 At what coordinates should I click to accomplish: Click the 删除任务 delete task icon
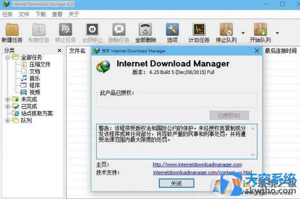pyautogui.click(x=119, y=30)
